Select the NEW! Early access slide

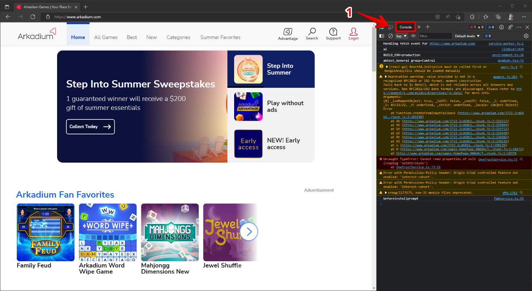pyautogui.click(x=271, y=144)
